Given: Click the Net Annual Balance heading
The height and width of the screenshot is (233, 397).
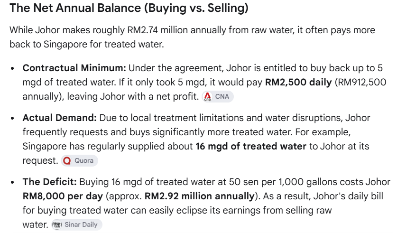Looking at the screenshot, I should point(129,8).
